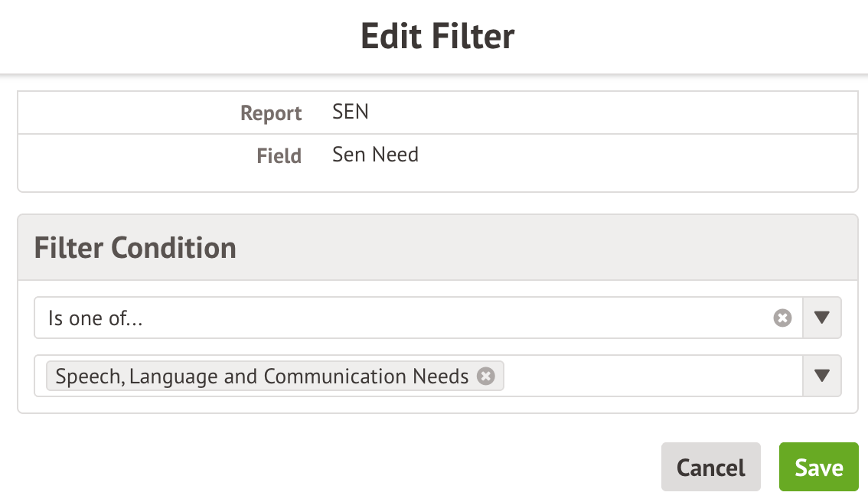Click the "Edit Filter" dialog title
868x502 pixels.
(x=437, y=36)
